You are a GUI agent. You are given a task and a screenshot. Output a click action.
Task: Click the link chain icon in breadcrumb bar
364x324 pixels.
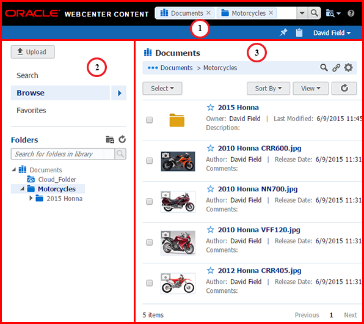[336, 68]
